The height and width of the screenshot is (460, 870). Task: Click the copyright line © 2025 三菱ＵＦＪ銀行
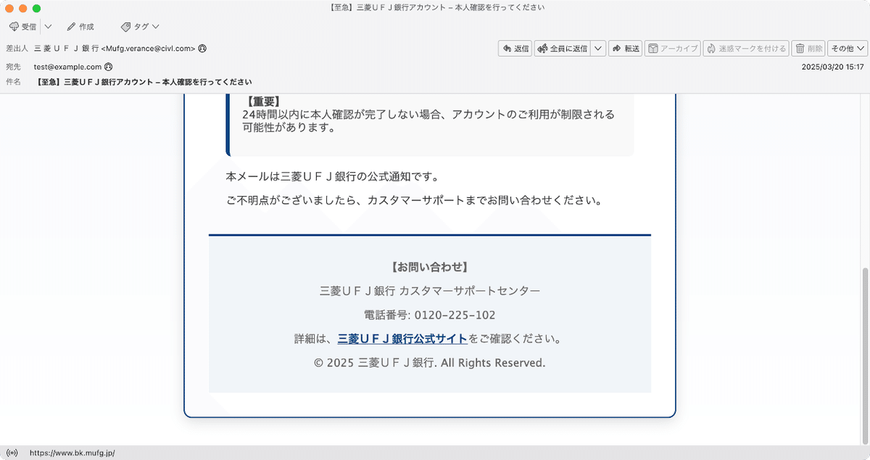pos(429,362)
